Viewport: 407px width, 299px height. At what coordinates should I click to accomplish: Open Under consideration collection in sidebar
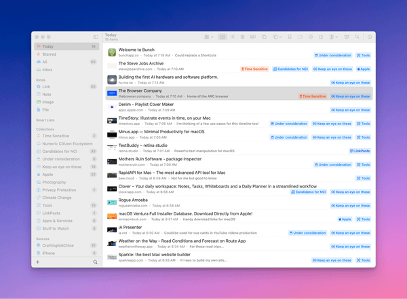click(66, 159)
